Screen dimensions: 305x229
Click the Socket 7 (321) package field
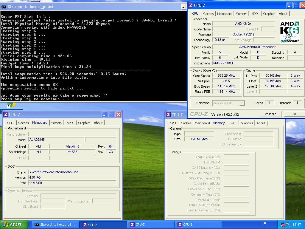(x=243, y=34)
